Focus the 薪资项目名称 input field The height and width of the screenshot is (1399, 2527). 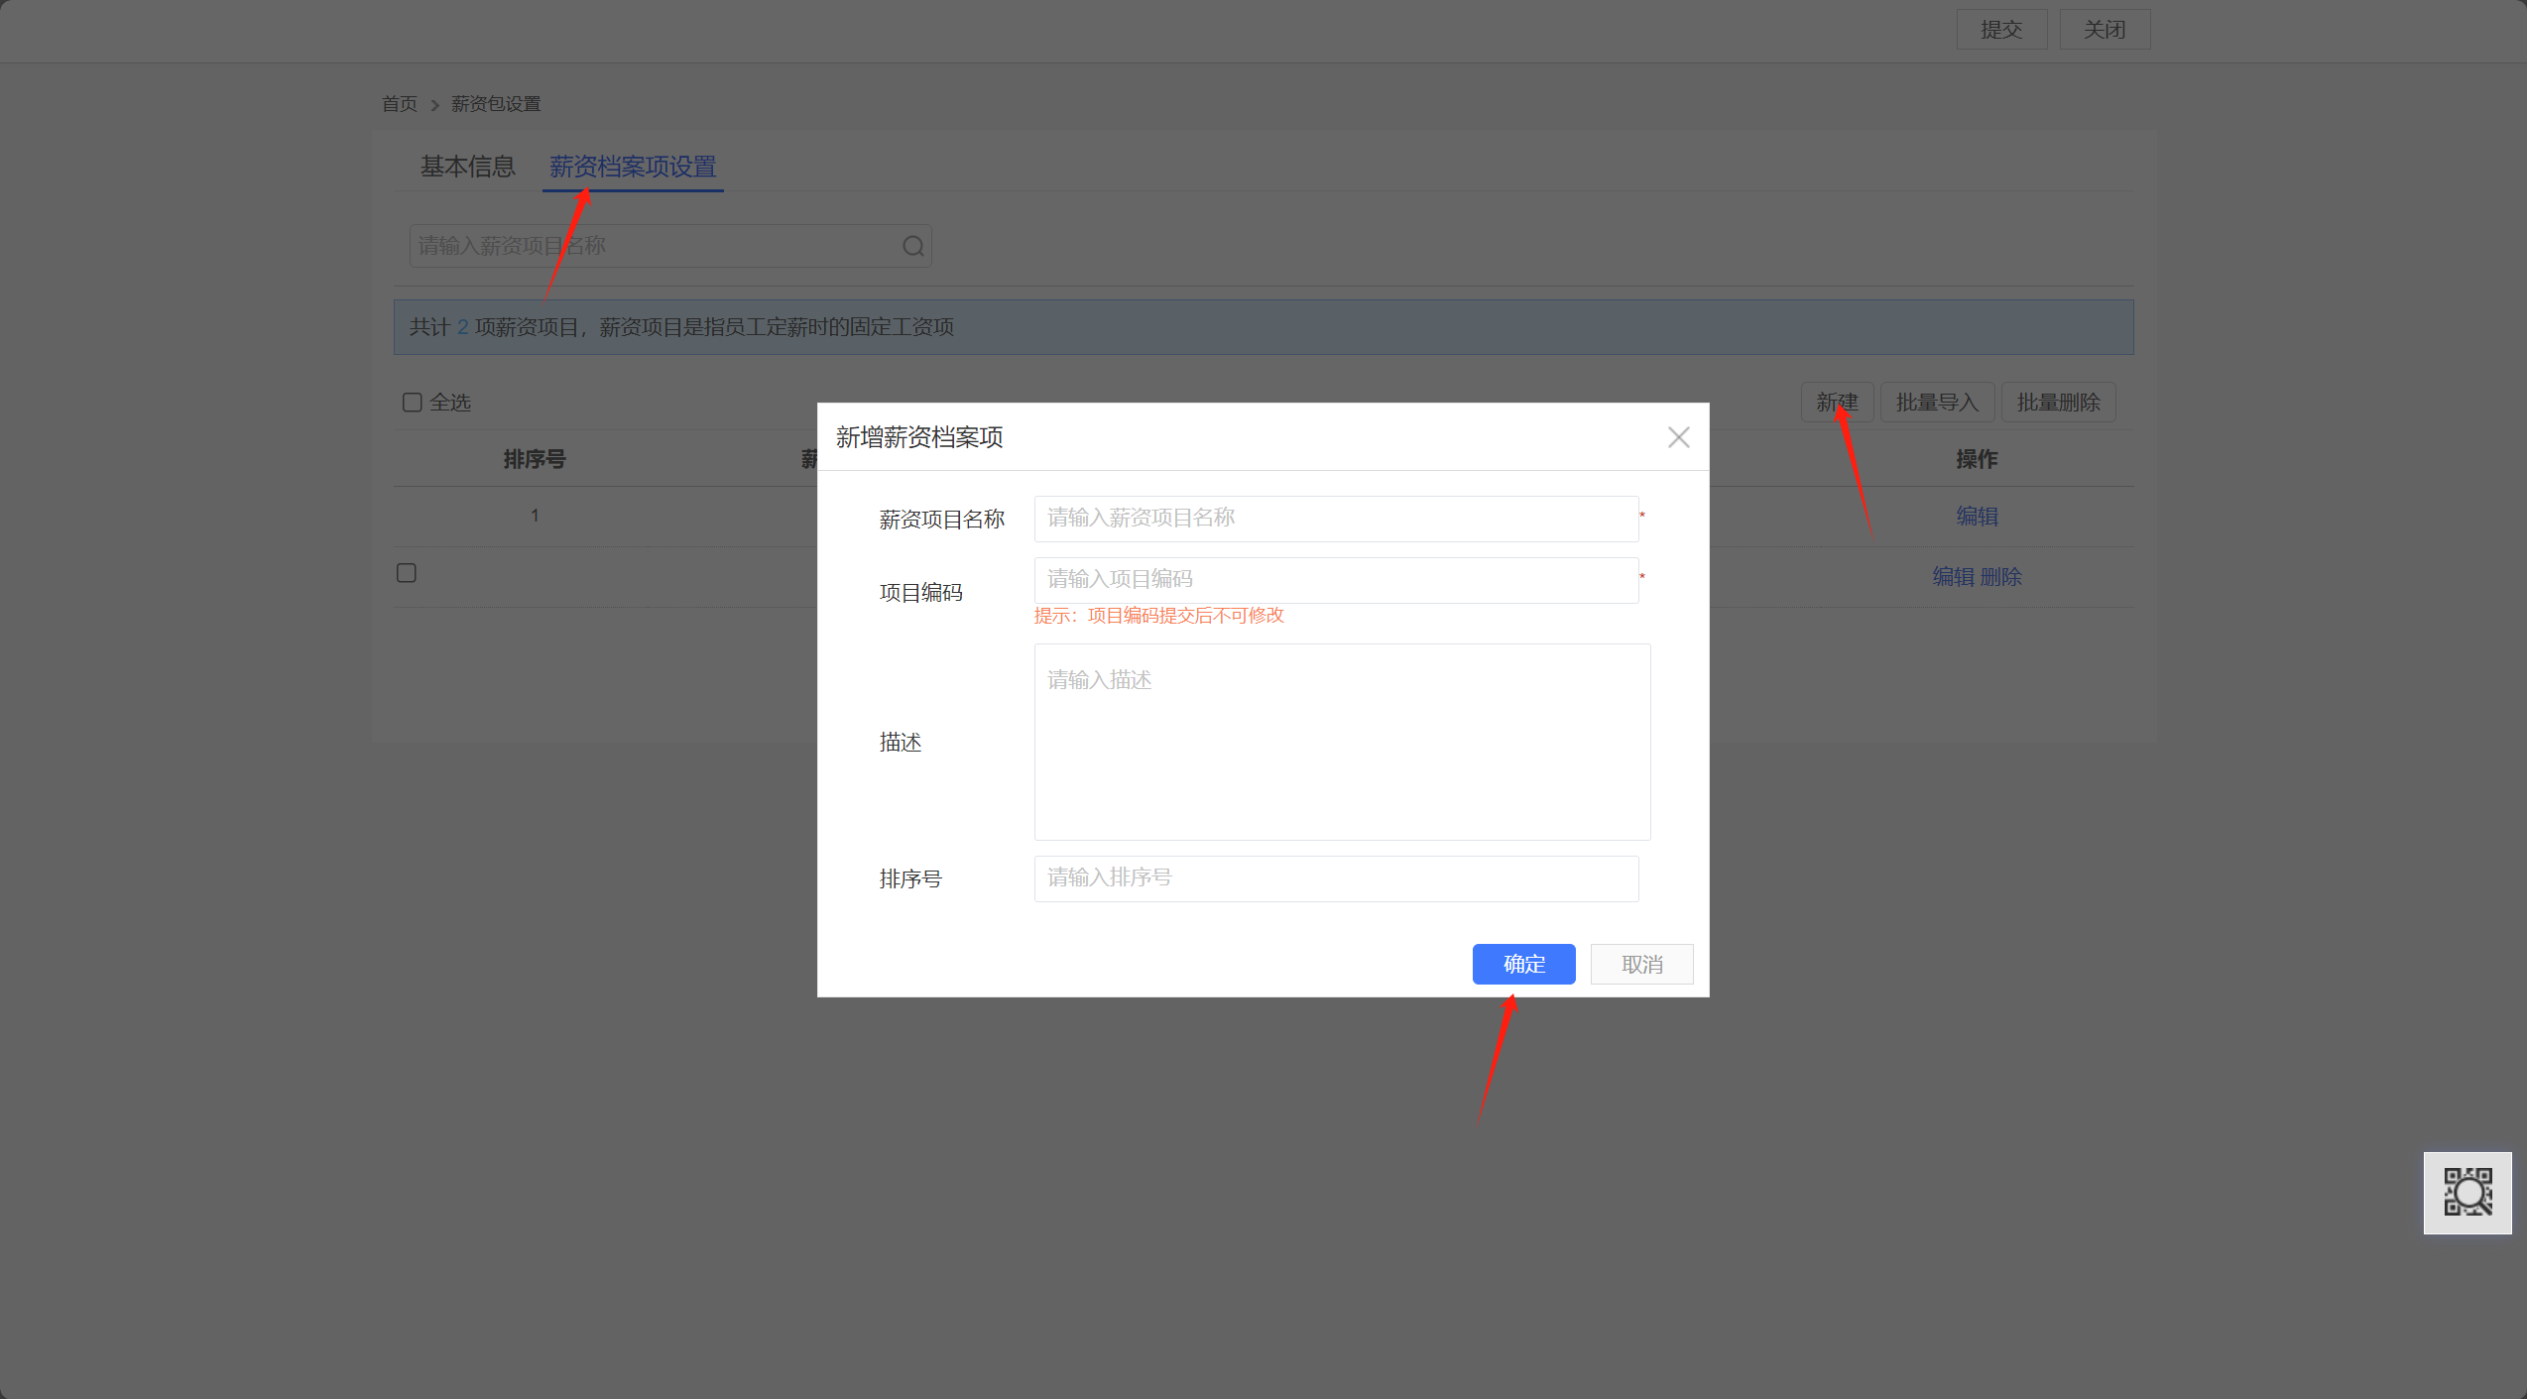tap(1335, 519)
